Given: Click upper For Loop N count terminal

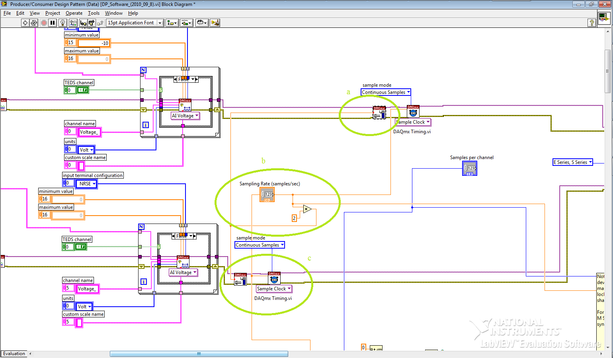Looking at the screenshot, I should [143, 70].
